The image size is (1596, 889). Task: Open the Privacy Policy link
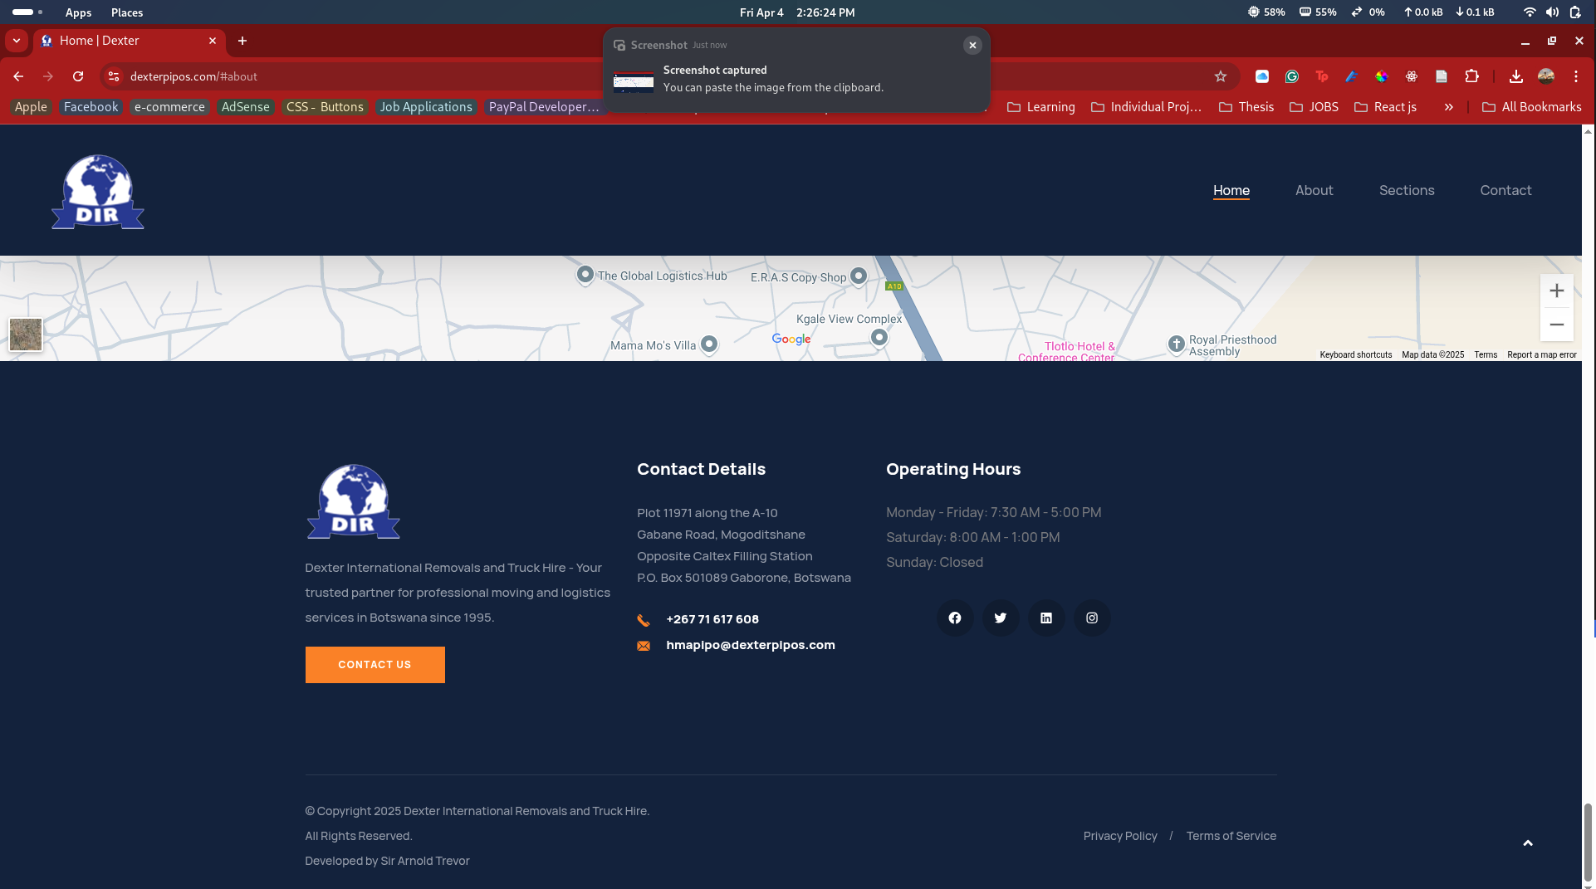(1119, 836)
